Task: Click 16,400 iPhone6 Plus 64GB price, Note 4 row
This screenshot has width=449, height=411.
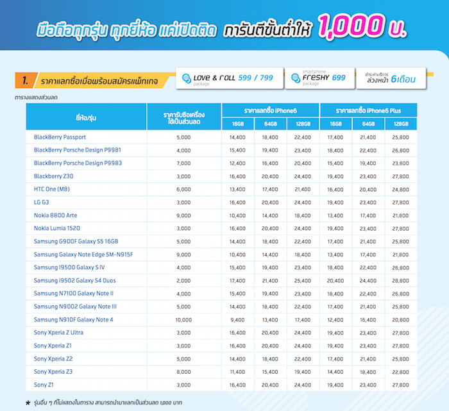Action: (x=368, y=320)
